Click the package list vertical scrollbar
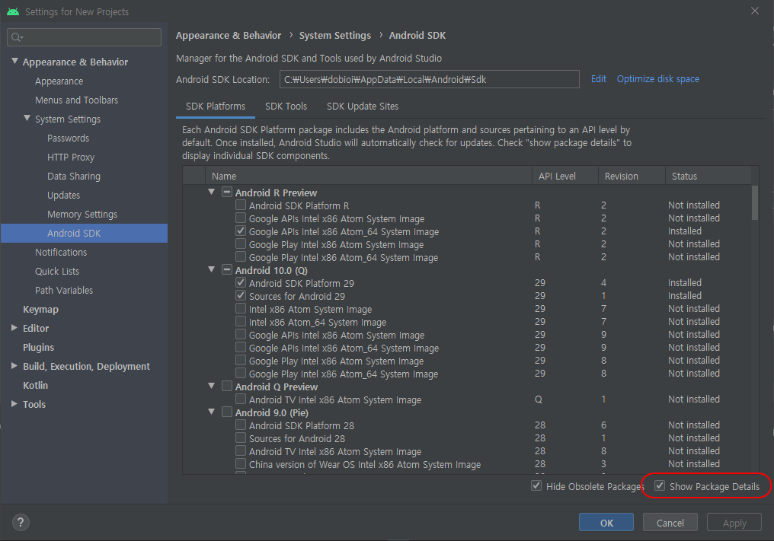Screen dimensions: 774x541 pos(755,202)
